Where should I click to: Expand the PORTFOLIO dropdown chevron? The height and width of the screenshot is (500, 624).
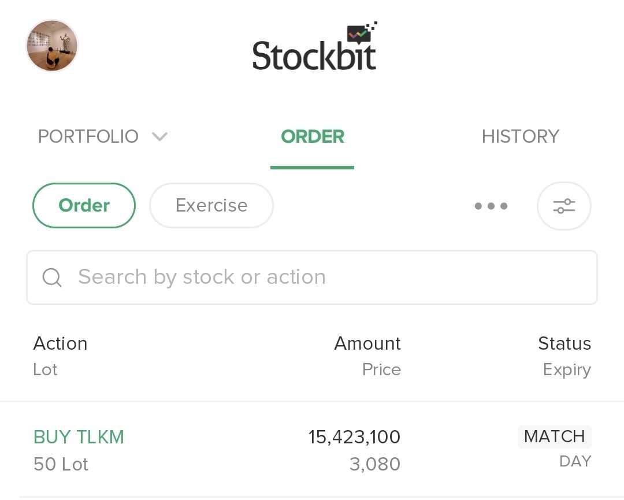click(159, 137)
